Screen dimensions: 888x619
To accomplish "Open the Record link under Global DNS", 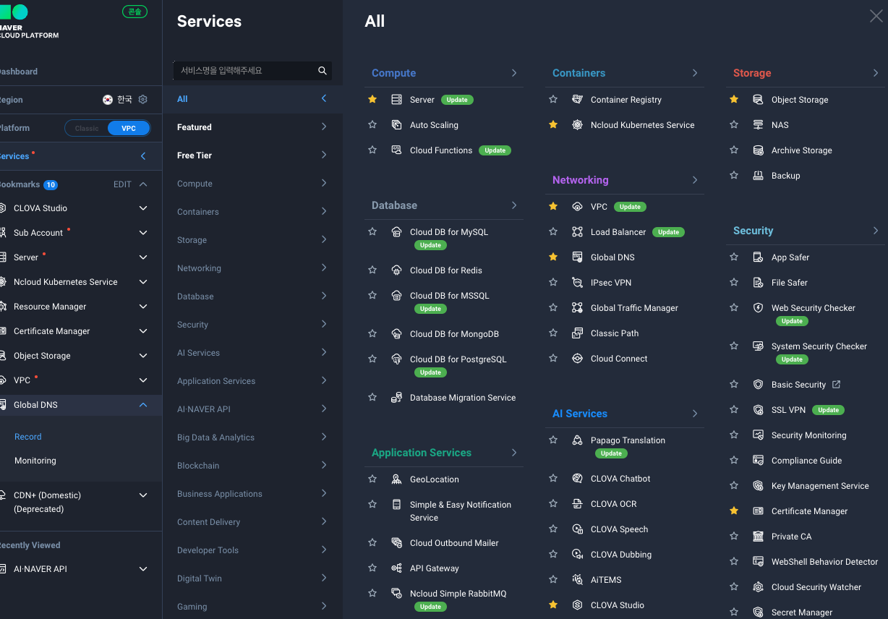I will [28, 437].
